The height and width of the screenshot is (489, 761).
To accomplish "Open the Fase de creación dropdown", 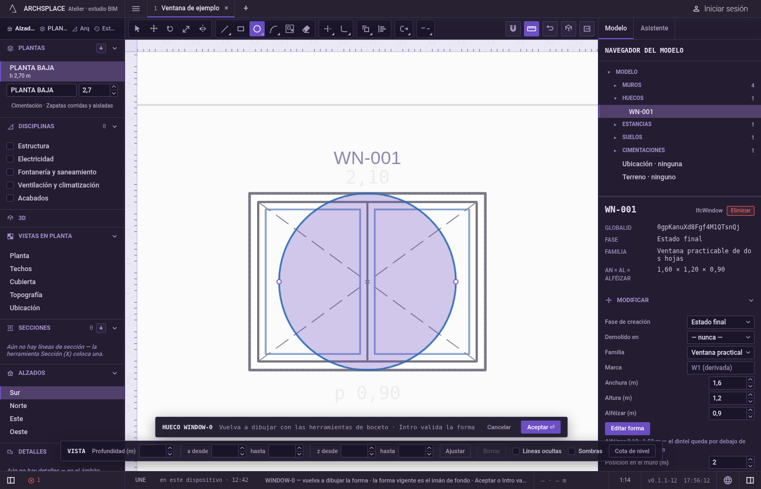I will click(721, 322).
